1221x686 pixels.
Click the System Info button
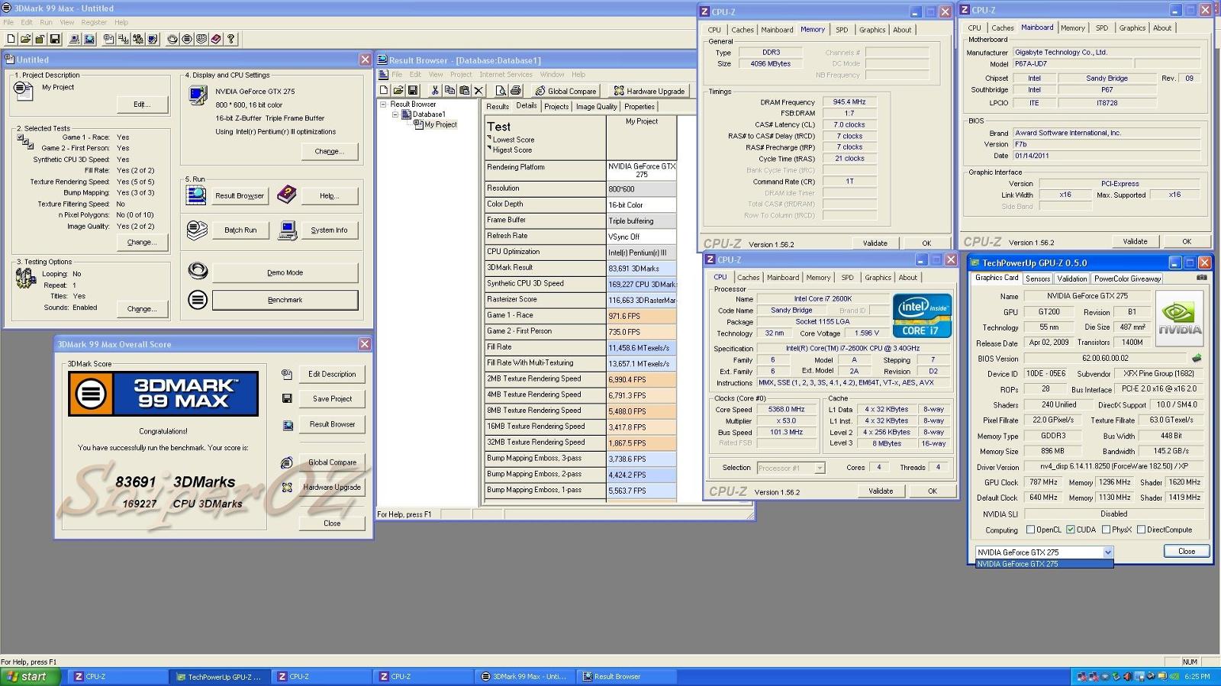coord(329,230)
